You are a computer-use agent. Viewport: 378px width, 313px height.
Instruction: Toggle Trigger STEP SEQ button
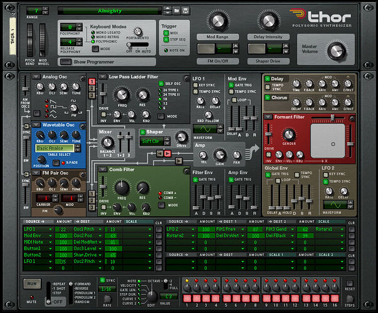point(166,39)
